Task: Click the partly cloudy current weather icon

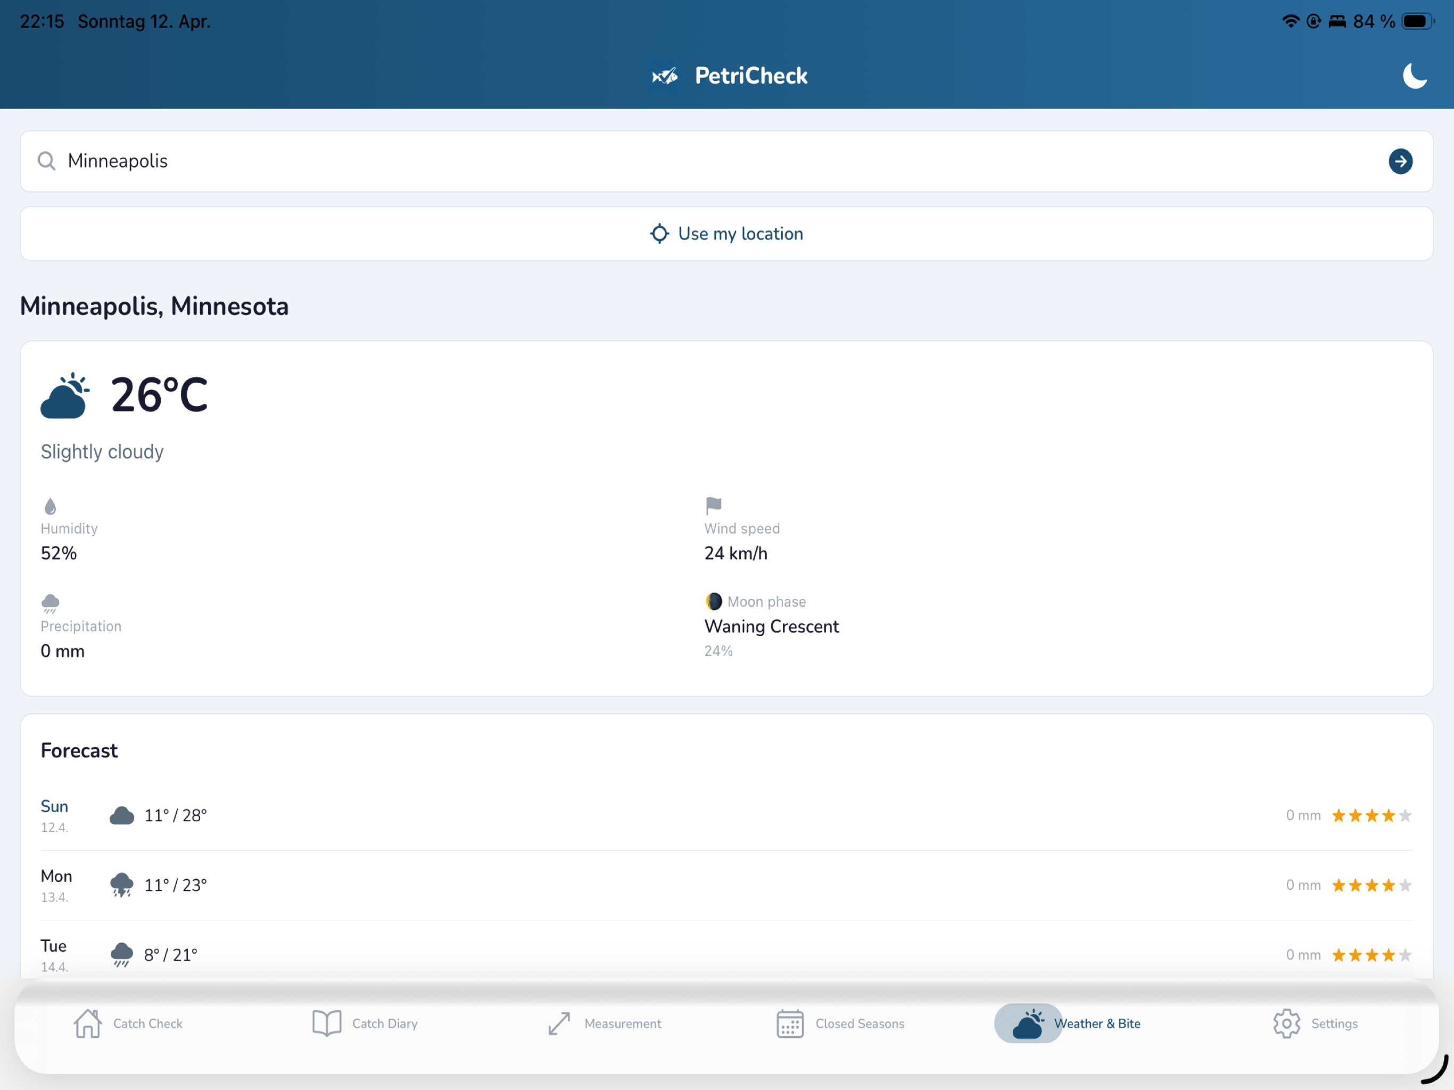Action: click(64, 396)
